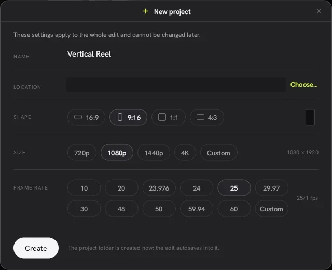This screenshot has width=332, height=270.
Task: Select 23.976 frame rate
Action: [x=159, y=188]
